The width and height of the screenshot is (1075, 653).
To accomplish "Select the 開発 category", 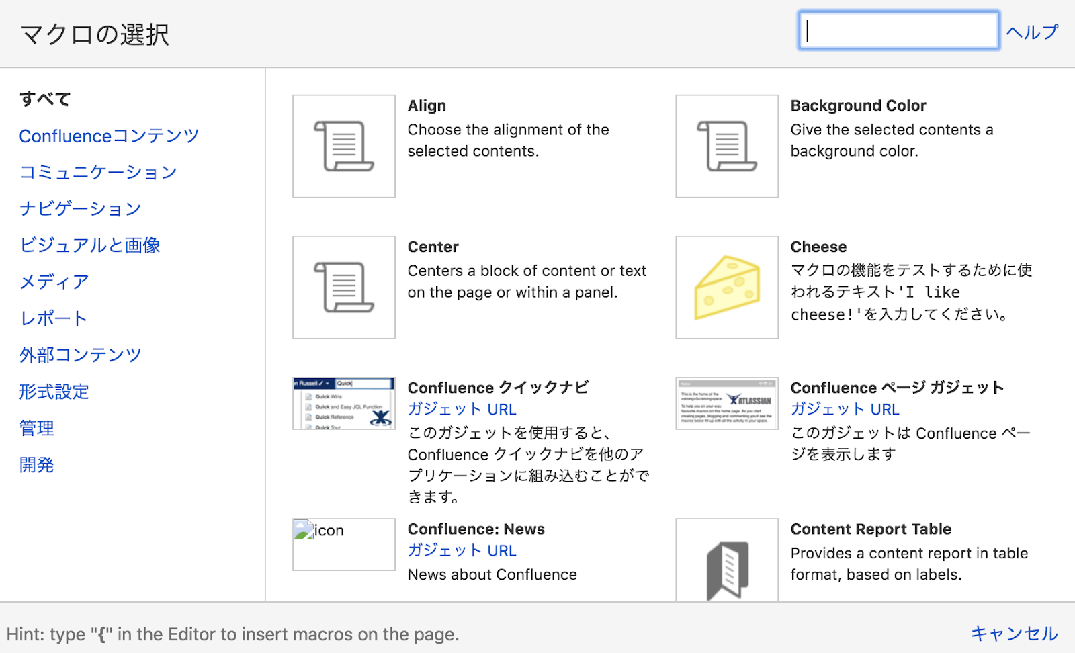I will 36,465.
